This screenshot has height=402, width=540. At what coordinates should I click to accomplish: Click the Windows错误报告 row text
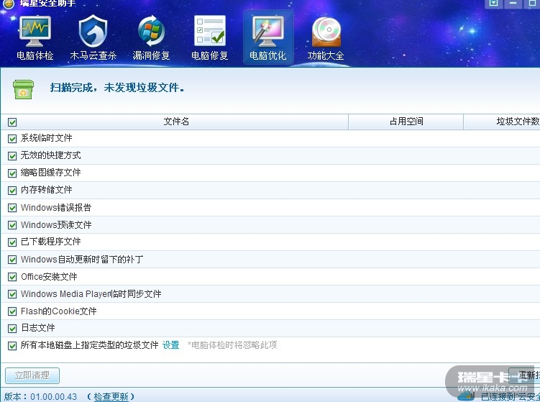pyautogui.click(x=56, y=207)
